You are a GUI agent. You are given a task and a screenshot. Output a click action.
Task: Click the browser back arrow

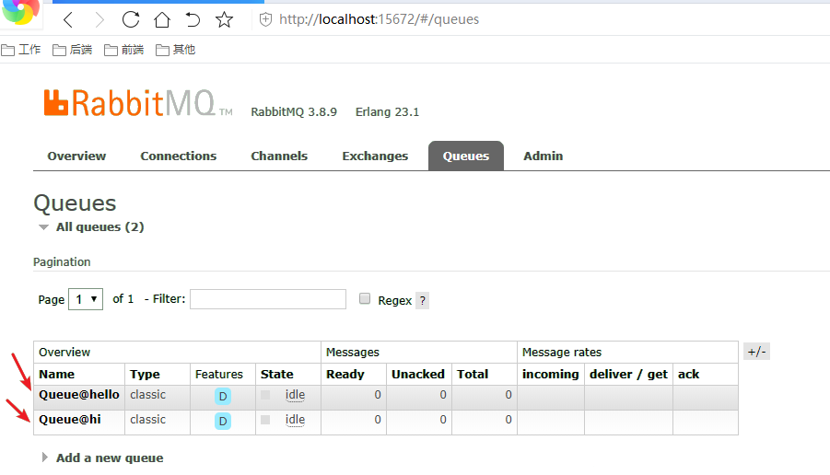pyautogui.click(x=68, y=20)
